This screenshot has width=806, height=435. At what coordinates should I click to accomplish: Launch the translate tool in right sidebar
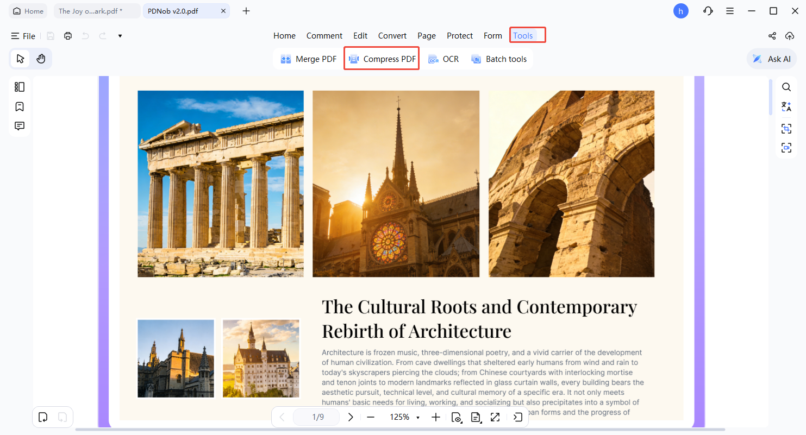786,106
